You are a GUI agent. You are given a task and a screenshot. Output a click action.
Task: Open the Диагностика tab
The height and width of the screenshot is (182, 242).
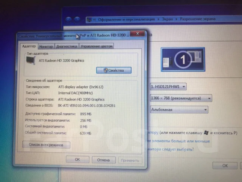pos(67,46)
